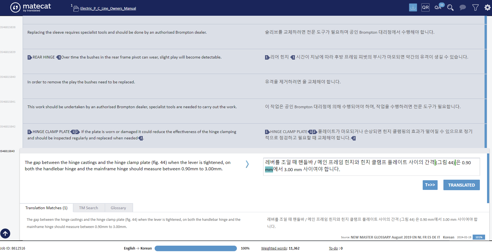492x252 pixels.
Task: Open the Translation Matches tab
Action: pyautogui.click(x=46, y=208)
